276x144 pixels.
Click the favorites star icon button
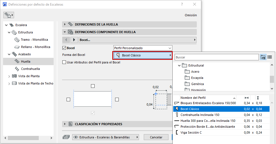pyautogui.click(x=9, y=15)
